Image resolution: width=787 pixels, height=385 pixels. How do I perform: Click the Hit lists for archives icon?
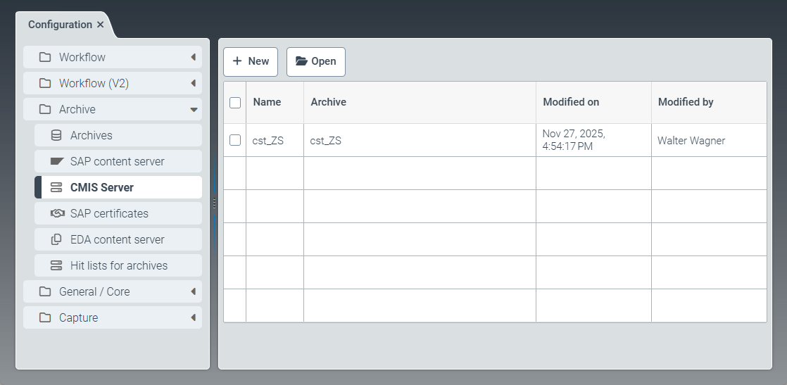click(56, 265)
